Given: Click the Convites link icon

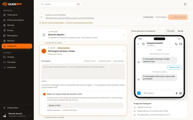Looking at the screenshot, I should click(x=4, y=62).
